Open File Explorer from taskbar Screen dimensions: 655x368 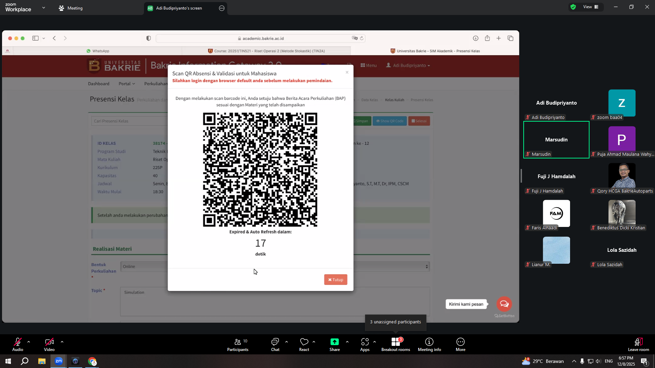(42, 361)
